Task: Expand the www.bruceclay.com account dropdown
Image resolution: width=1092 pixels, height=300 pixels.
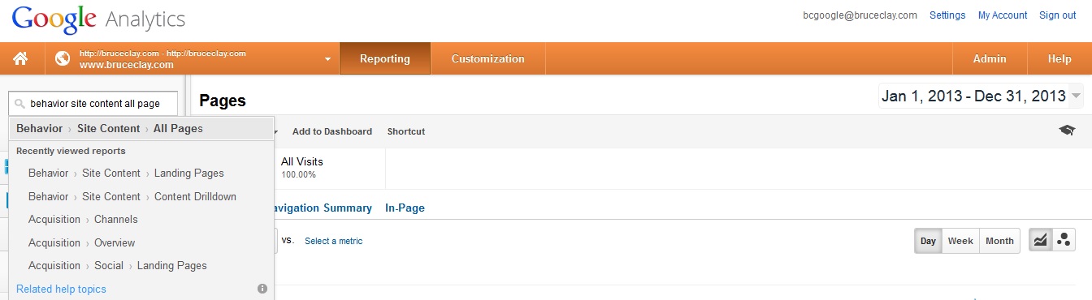Action: coord(327,59)
